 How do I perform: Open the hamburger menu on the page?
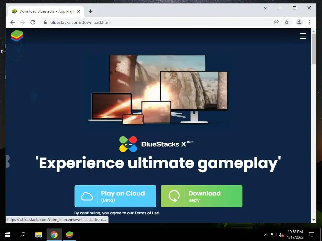coord(303,36)
